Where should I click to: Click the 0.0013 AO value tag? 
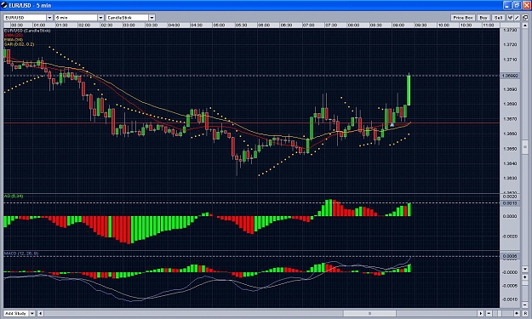coord(510,203)
